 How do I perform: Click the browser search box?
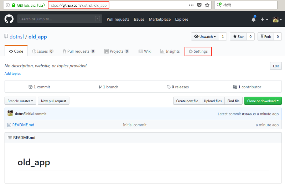tap(246, 5)
